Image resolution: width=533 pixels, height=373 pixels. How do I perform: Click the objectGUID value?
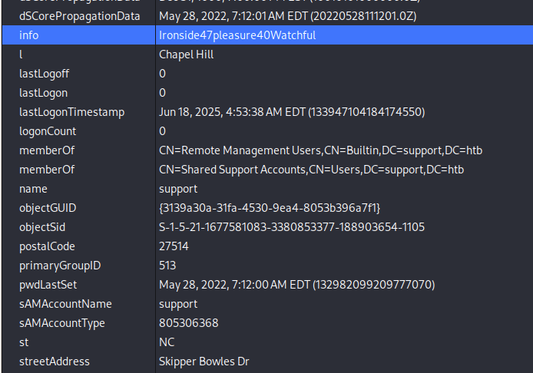pyautogui.click(x=270, y=208)
